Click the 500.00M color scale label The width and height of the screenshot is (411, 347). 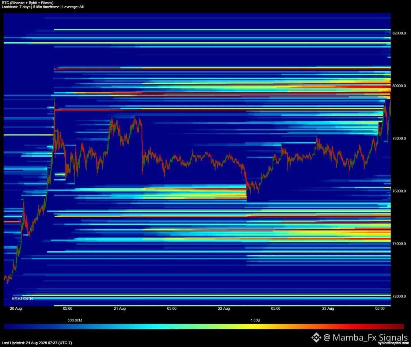(75, 320)
